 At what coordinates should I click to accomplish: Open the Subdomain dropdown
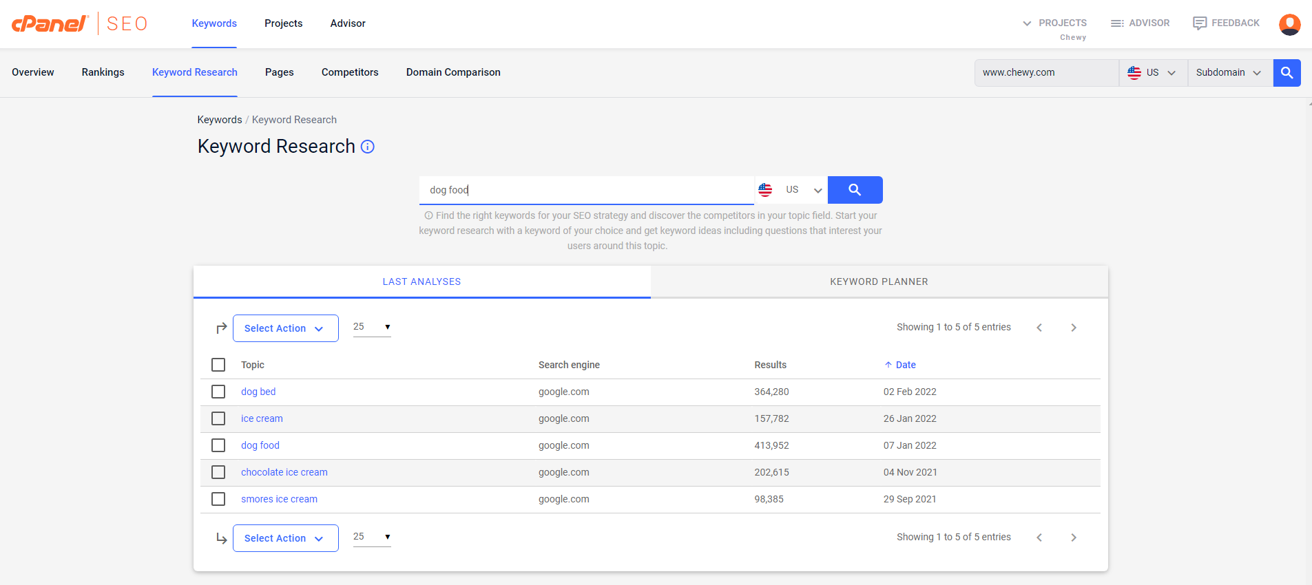click(x=1229, y=72)
